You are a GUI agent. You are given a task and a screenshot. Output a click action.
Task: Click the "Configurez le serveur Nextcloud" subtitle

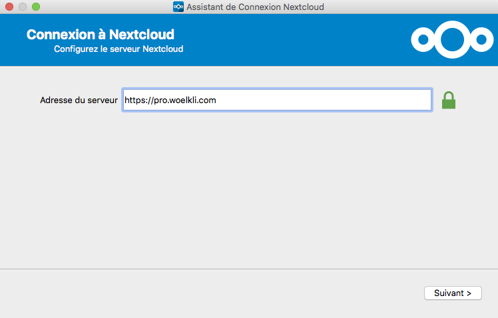(119, 49)
